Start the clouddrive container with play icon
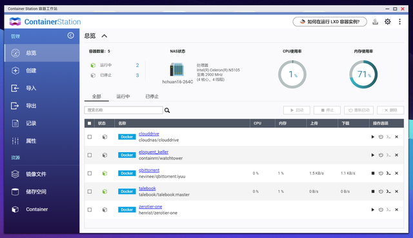The image size is (413, 238). coord(373,137)
